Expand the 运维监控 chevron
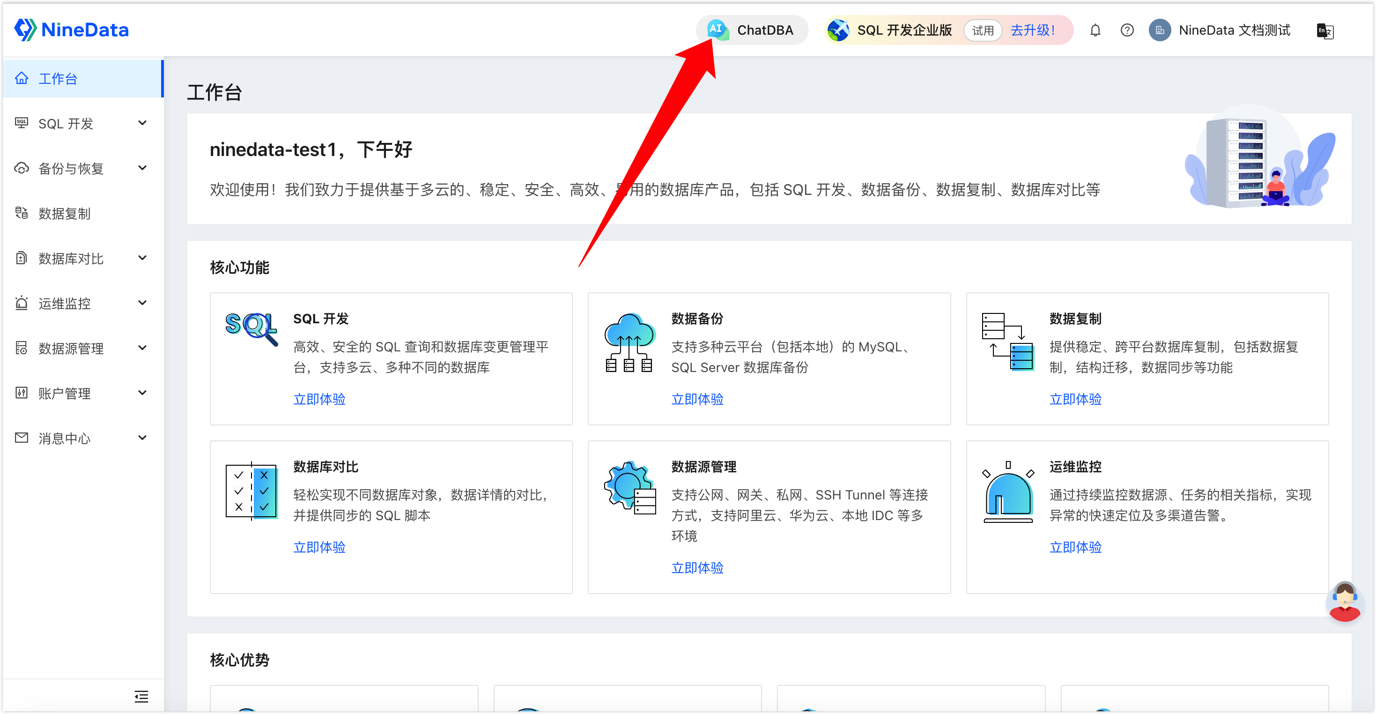The height and width of the screenshot is (714, 1376). click(142, 303)
